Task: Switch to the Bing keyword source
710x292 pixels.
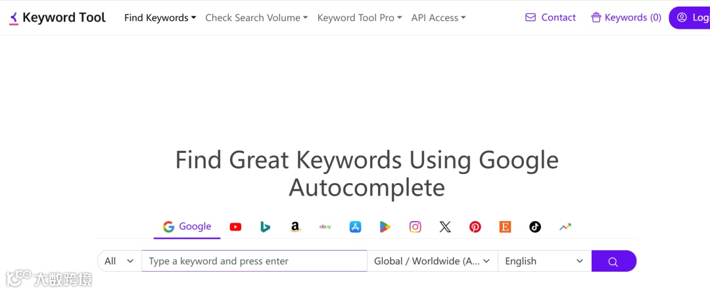Action: click(x=266, y=227)
